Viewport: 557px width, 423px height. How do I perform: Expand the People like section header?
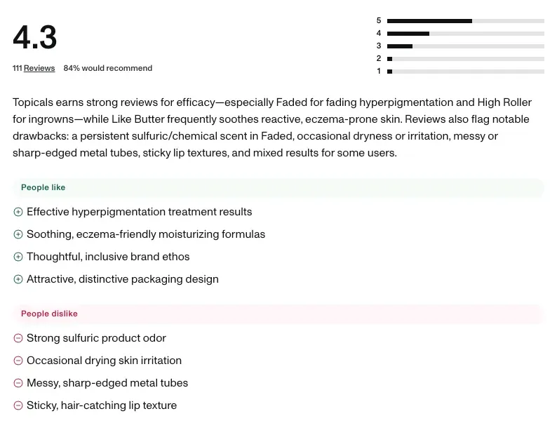pos(278,187)
